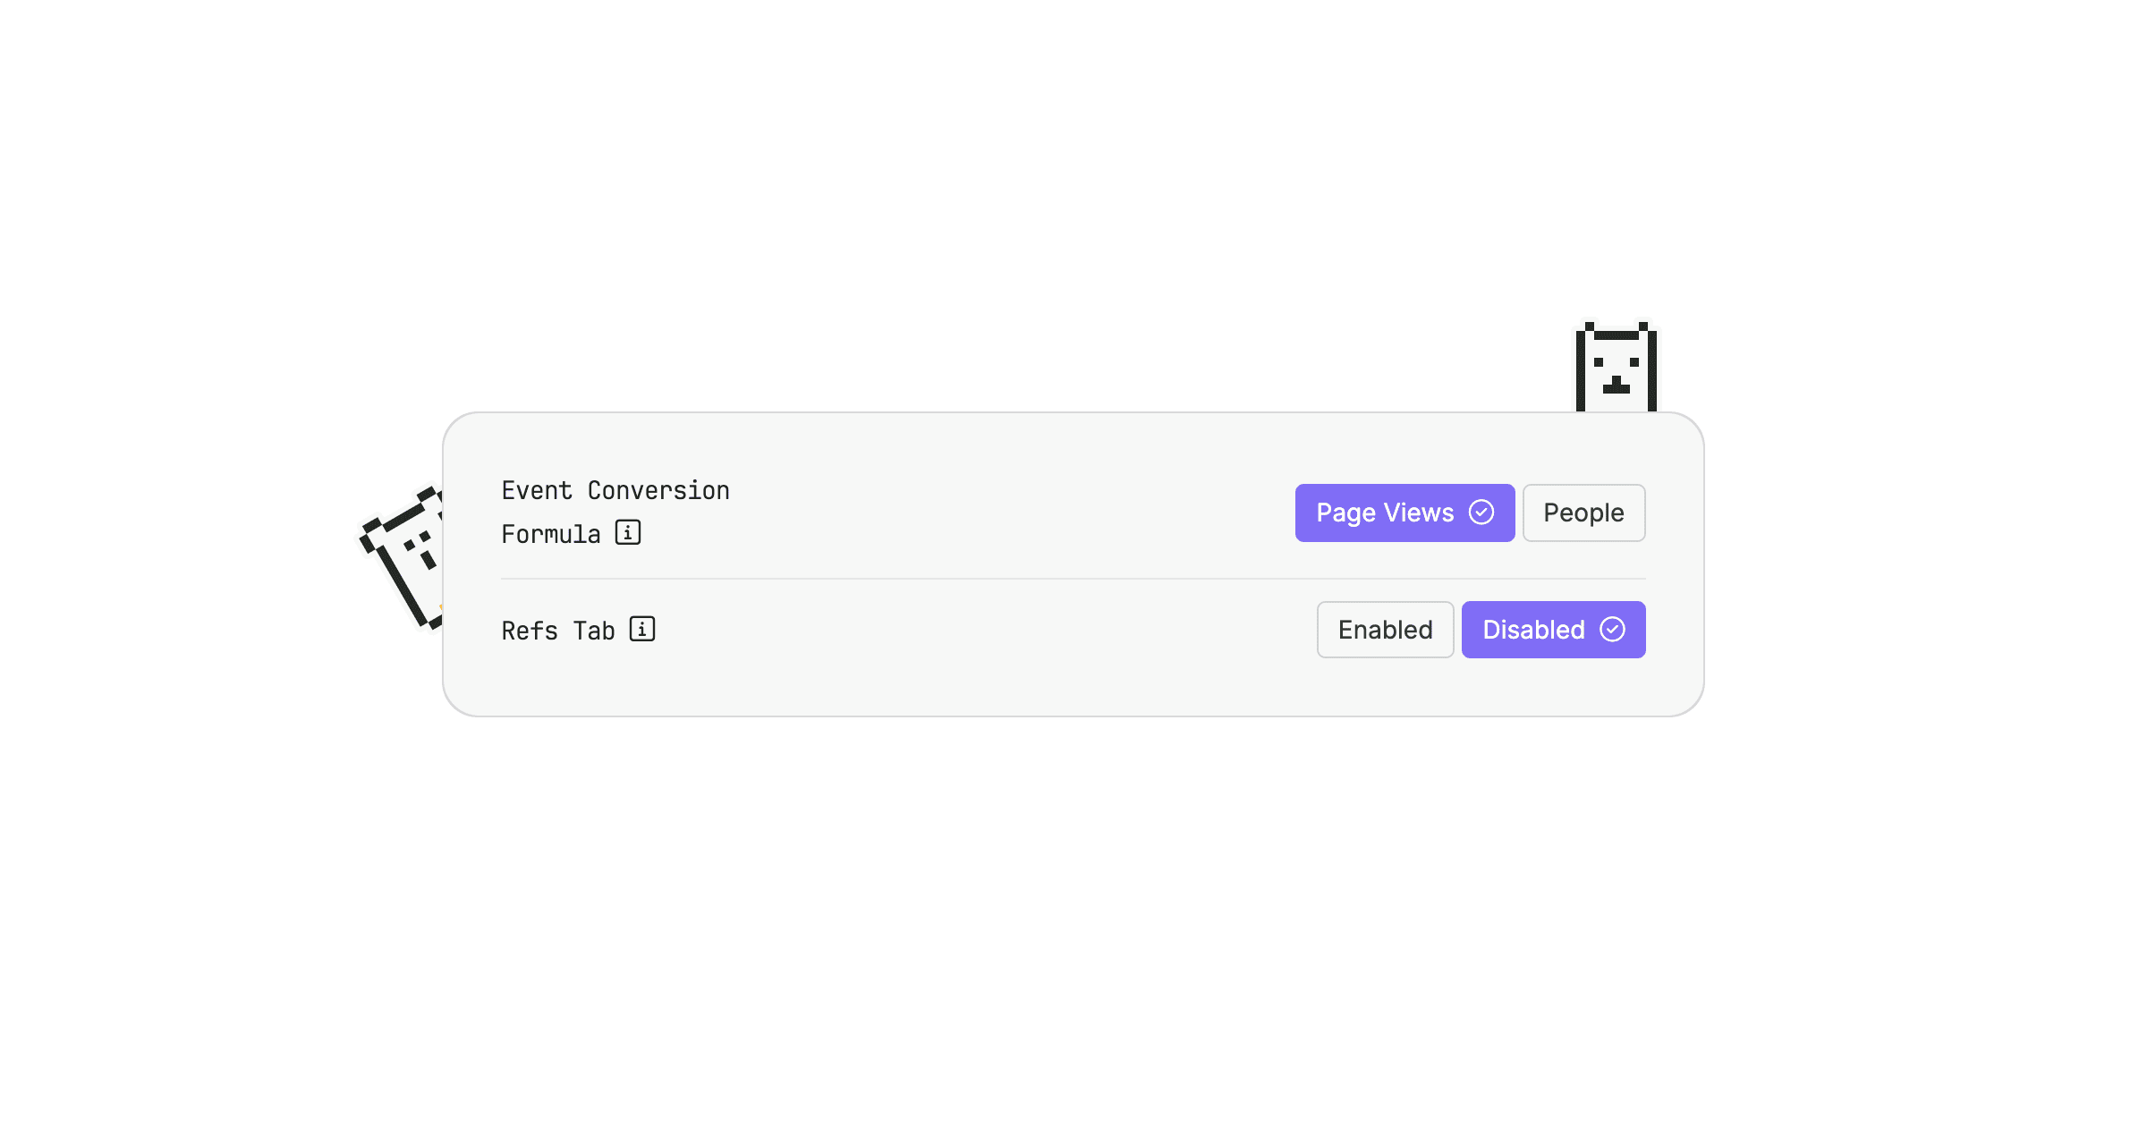Click the info icon beside Event Conversion Formula

coord(629,533)
